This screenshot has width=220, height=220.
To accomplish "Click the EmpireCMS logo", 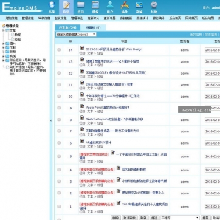I will coord(22,8).
